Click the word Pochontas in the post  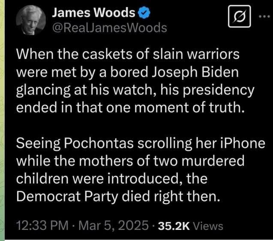(x=99, y=143)
